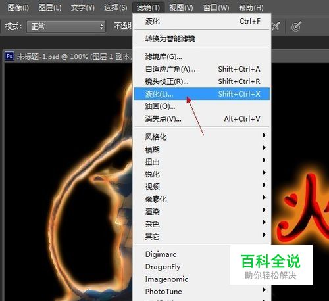Open the 模式 正常 blend mode dropdown
Viewport: 329px width, 301px height.
coord(66,26)
